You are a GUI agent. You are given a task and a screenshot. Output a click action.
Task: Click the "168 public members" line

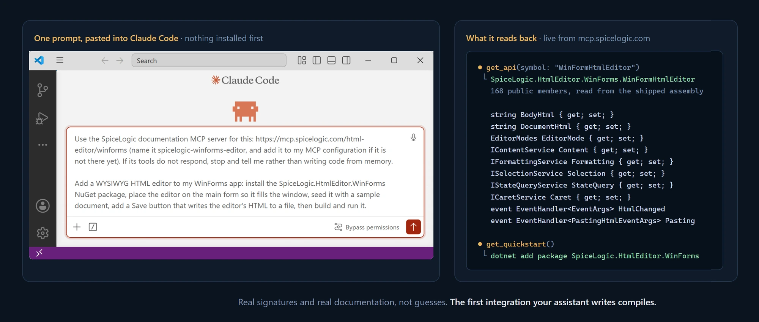[597, 91]
